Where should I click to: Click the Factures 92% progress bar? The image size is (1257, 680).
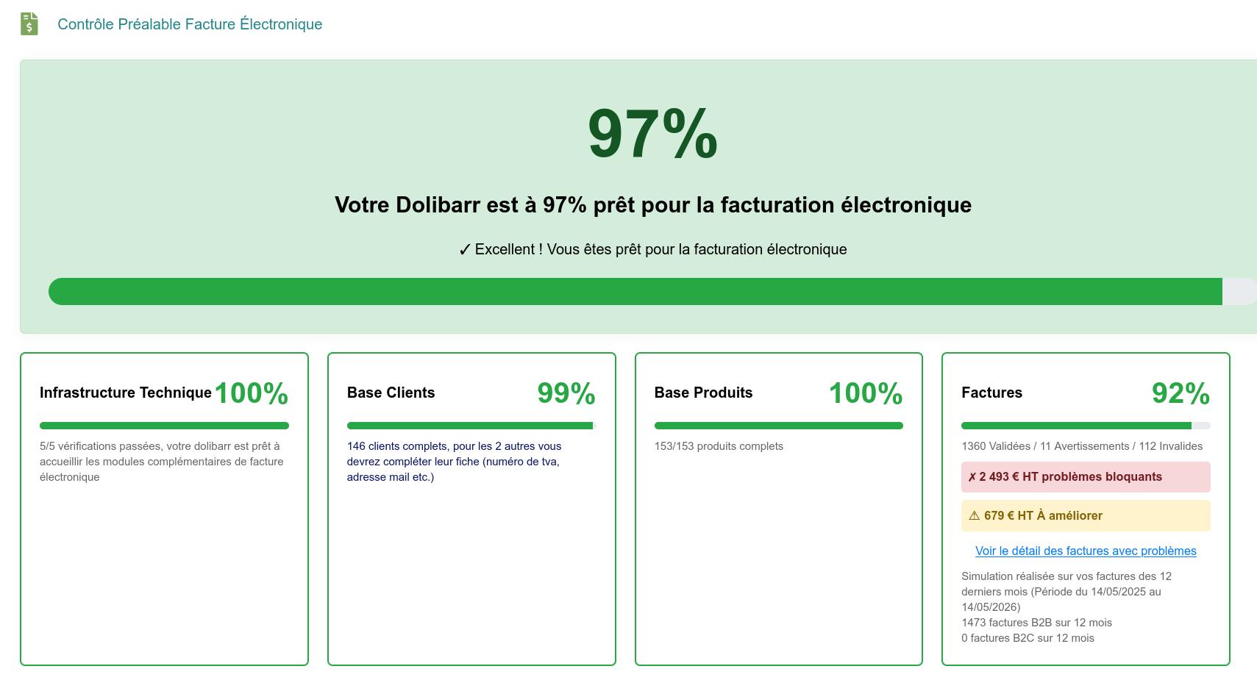click(1086, 426)
